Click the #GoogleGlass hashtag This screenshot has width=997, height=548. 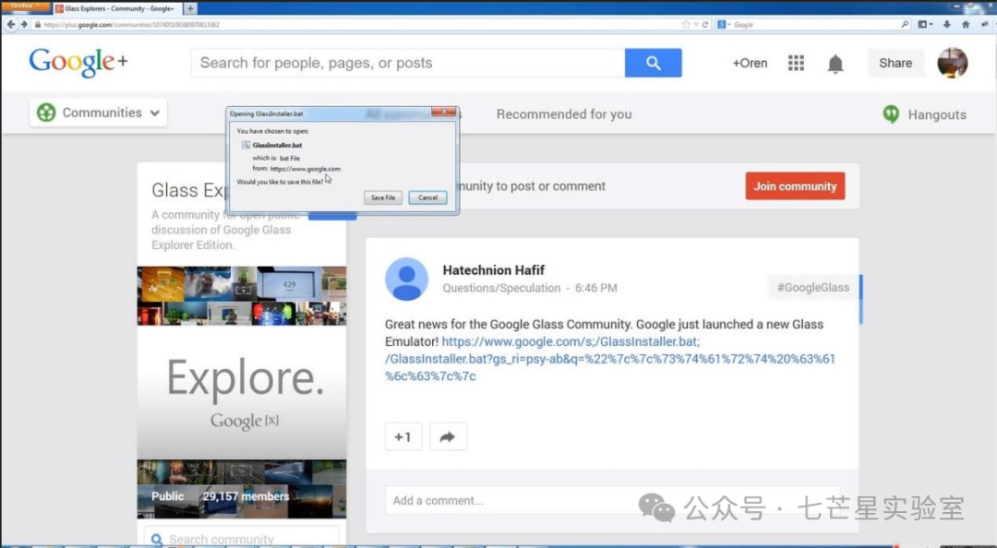[x=813, y=287]
